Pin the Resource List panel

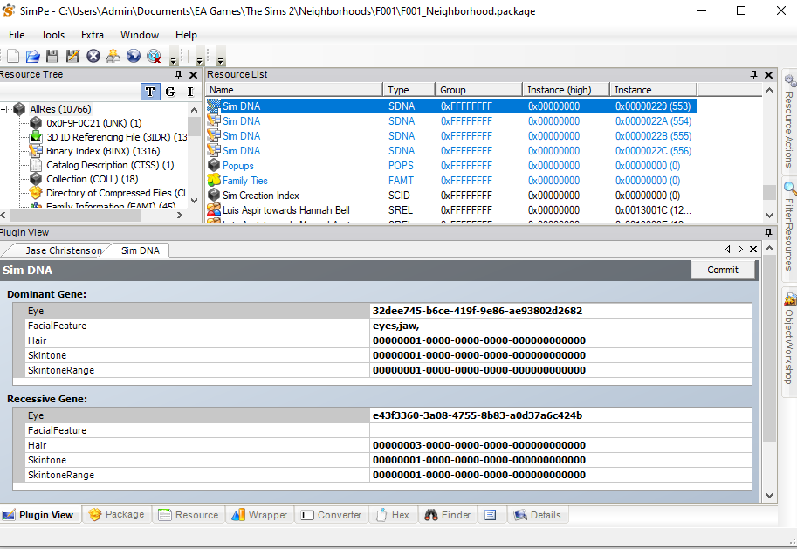pos(754,75)
